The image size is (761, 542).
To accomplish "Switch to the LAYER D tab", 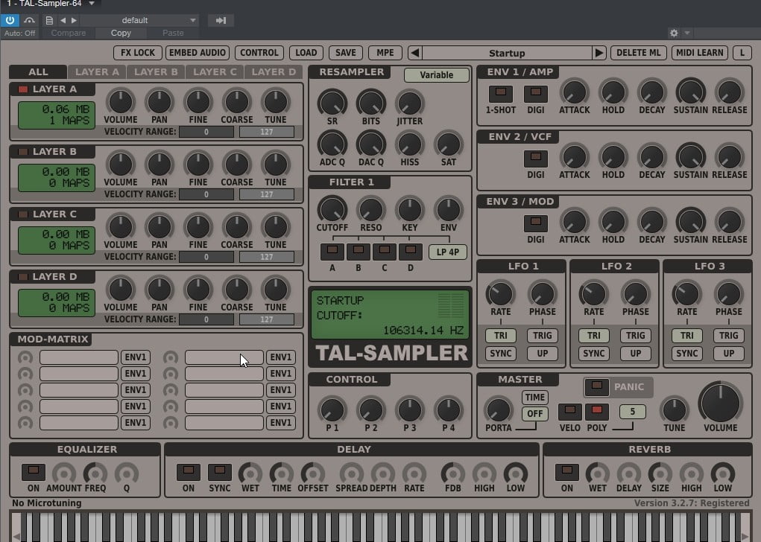I will click(274, 72).
